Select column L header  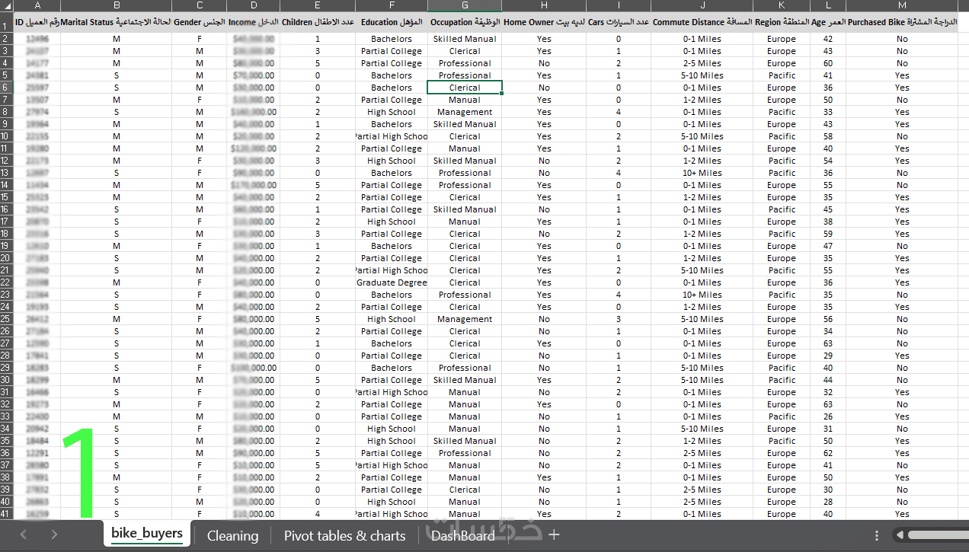coord(828,5)
